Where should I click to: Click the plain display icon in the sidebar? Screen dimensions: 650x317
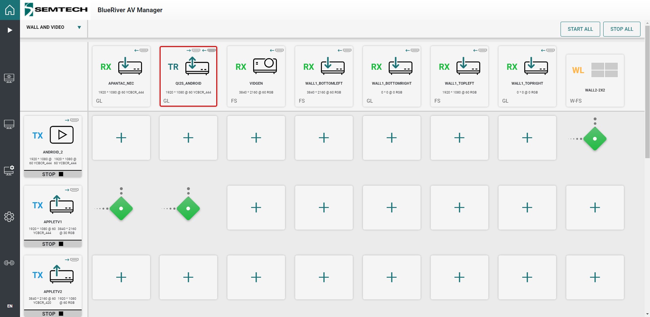pyautogui.click(x=9, y=124)
